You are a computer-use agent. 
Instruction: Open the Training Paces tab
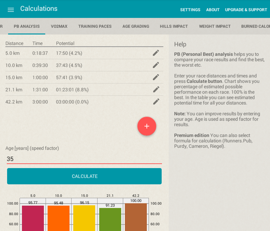95,27
